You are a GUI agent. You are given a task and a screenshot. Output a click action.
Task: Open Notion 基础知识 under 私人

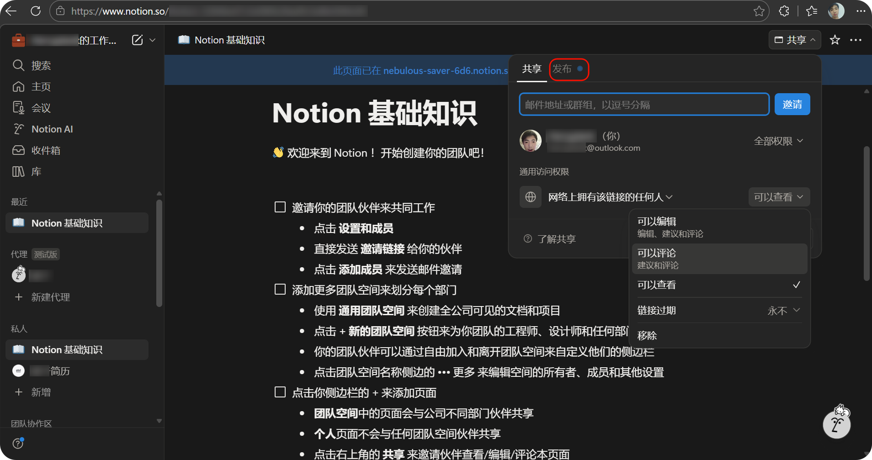(x=77, y=349)
